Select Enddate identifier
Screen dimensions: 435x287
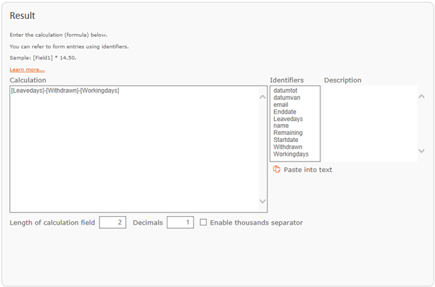285,112
